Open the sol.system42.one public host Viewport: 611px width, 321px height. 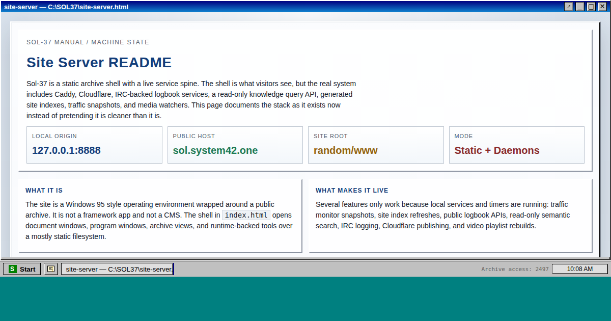click(x=215, y=150)
